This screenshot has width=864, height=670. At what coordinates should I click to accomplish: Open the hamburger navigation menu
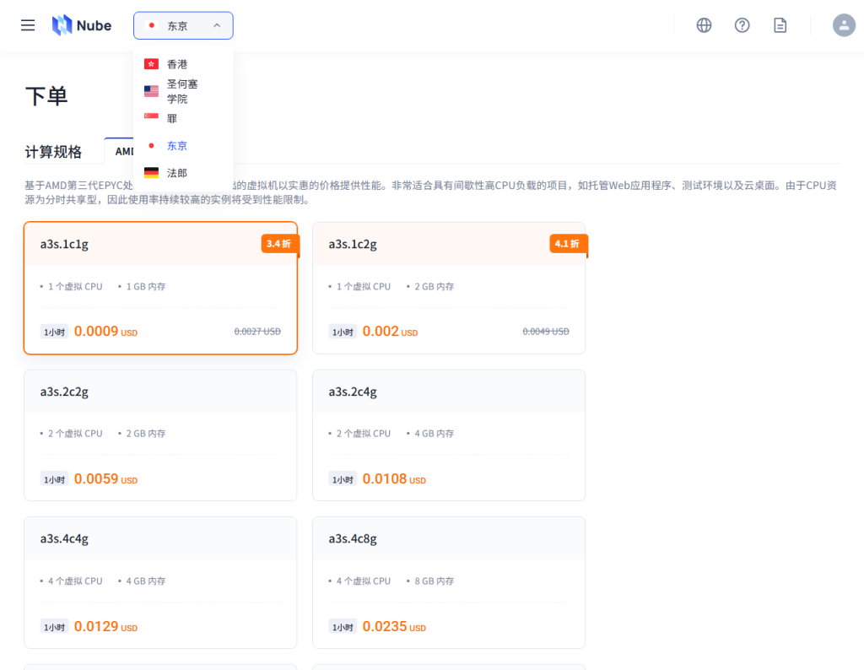27,25
